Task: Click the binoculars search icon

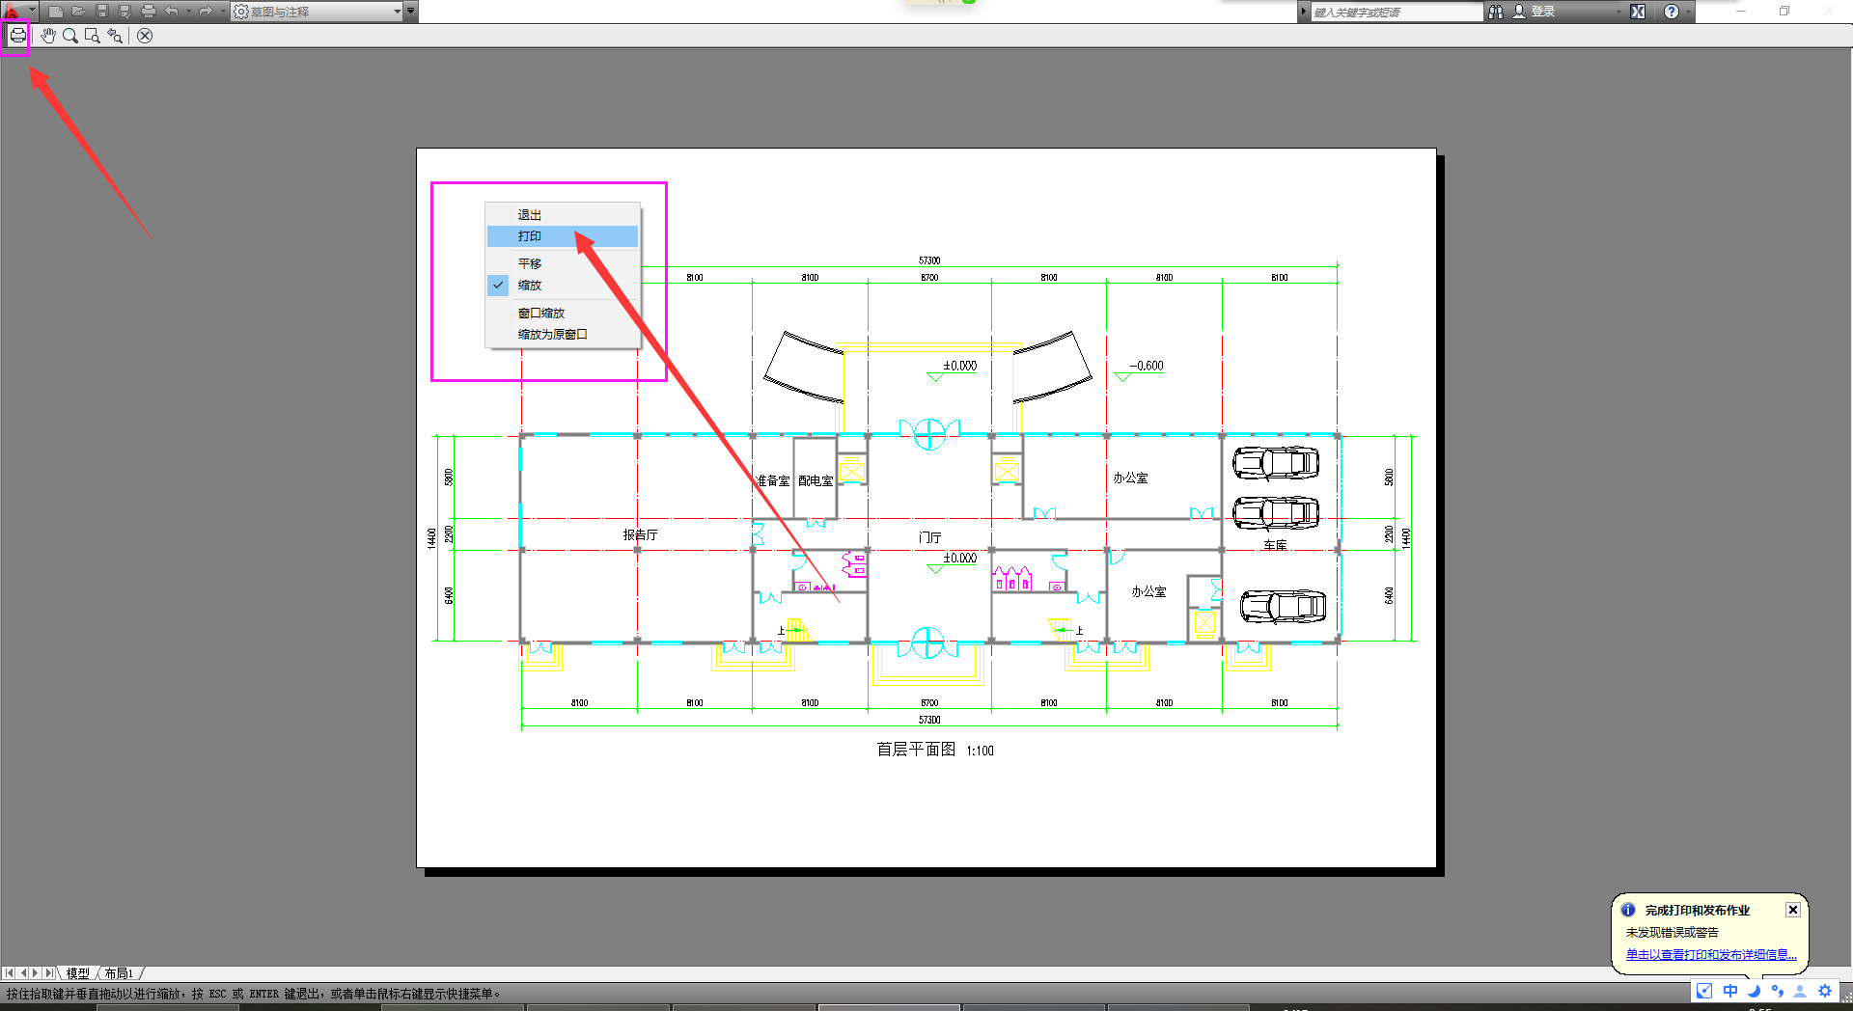Action: (x=1496, y=12)
